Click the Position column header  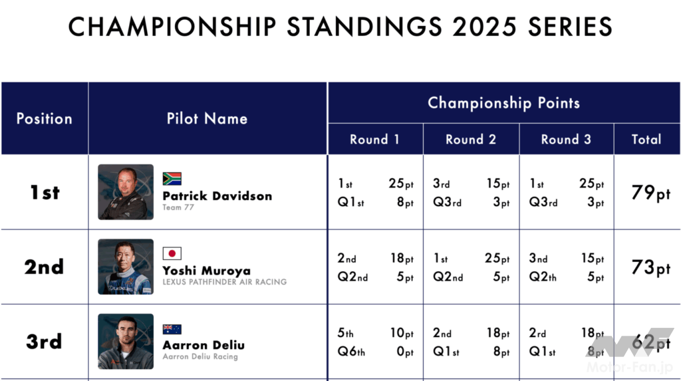[x=44, y=119]
